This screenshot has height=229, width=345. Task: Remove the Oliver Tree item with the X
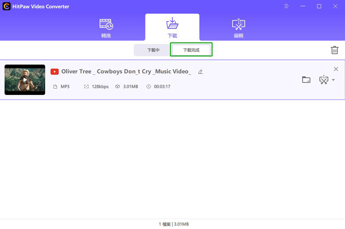coord(336,69)
